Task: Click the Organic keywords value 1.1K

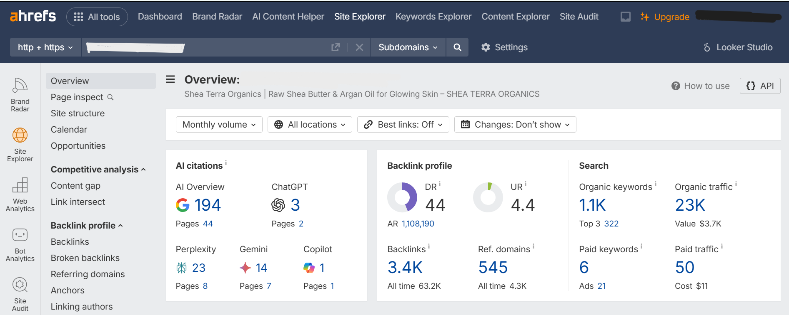Action: (x=592, y=205)
